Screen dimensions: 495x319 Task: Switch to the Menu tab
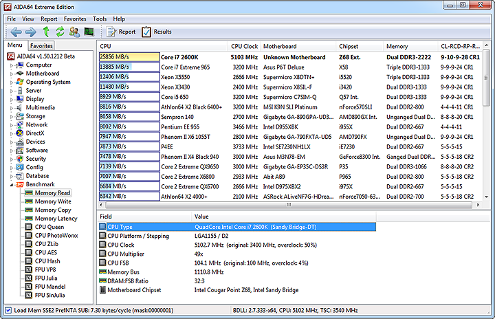pyautogui.click(x=15, y=45)
